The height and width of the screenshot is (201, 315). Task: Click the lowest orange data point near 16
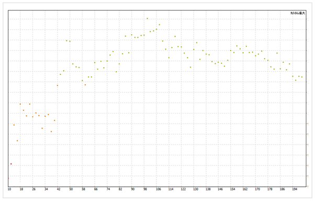point(17,141)
